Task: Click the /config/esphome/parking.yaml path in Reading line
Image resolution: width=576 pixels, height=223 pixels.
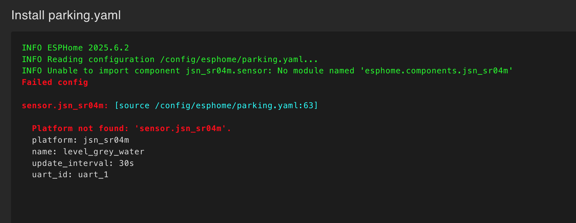Action: click(231, 59)
